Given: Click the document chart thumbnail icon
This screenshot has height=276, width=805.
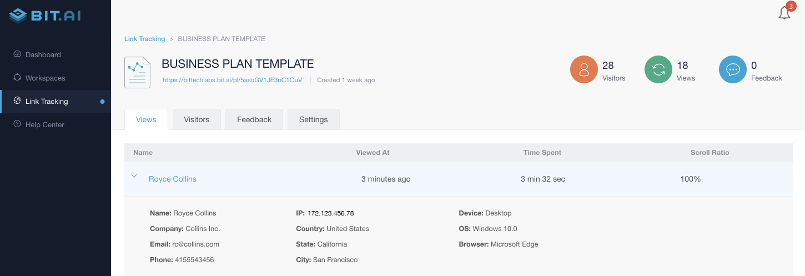Looking at the screenshot, I should pyautogui.click(x=137, y=72).
